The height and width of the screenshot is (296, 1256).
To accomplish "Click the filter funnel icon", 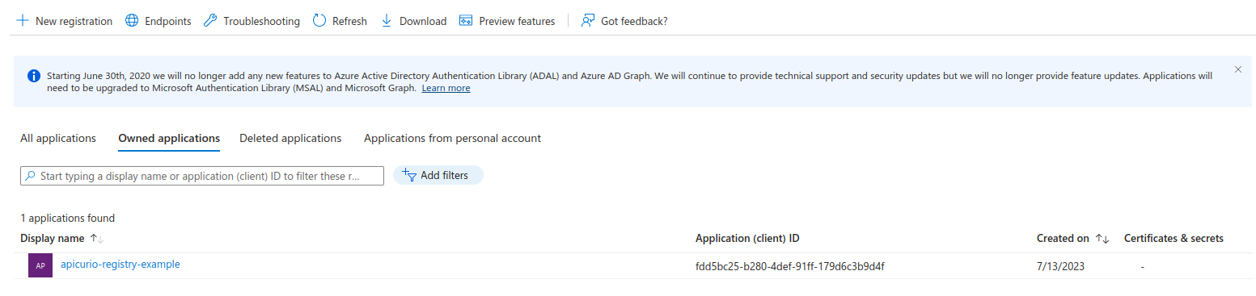I will click(x=409, y=175).
